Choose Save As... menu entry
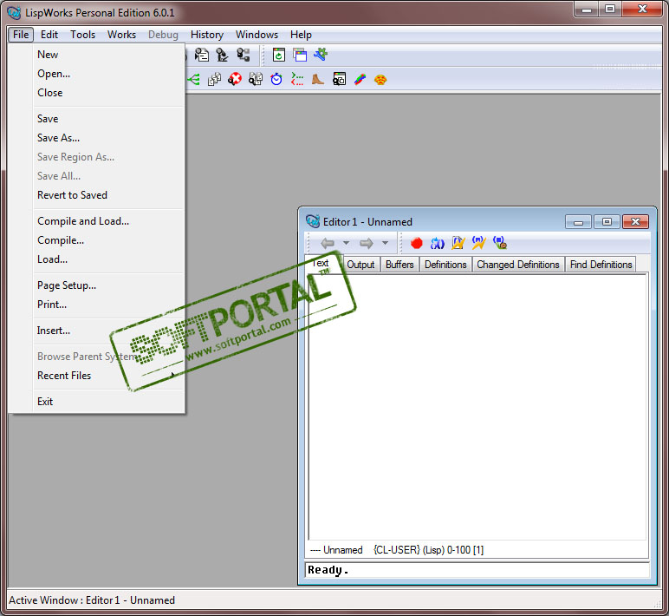Screen dimensions: 669x616 pyautogui.click(x=108, y=138)
